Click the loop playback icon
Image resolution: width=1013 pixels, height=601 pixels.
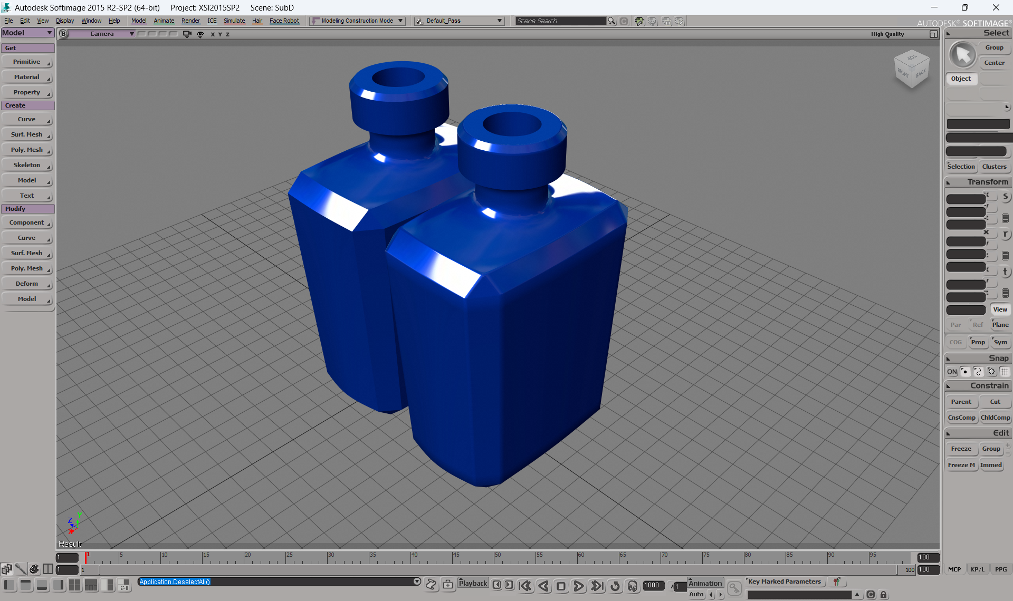pyautogui.click(x=615, y=586)
